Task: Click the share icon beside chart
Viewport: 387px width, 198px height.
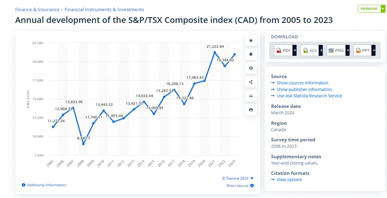Action: tap(251, 82)
